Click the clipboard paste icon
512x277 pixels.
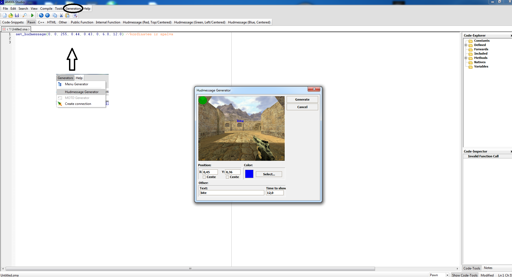click(68, 16)
